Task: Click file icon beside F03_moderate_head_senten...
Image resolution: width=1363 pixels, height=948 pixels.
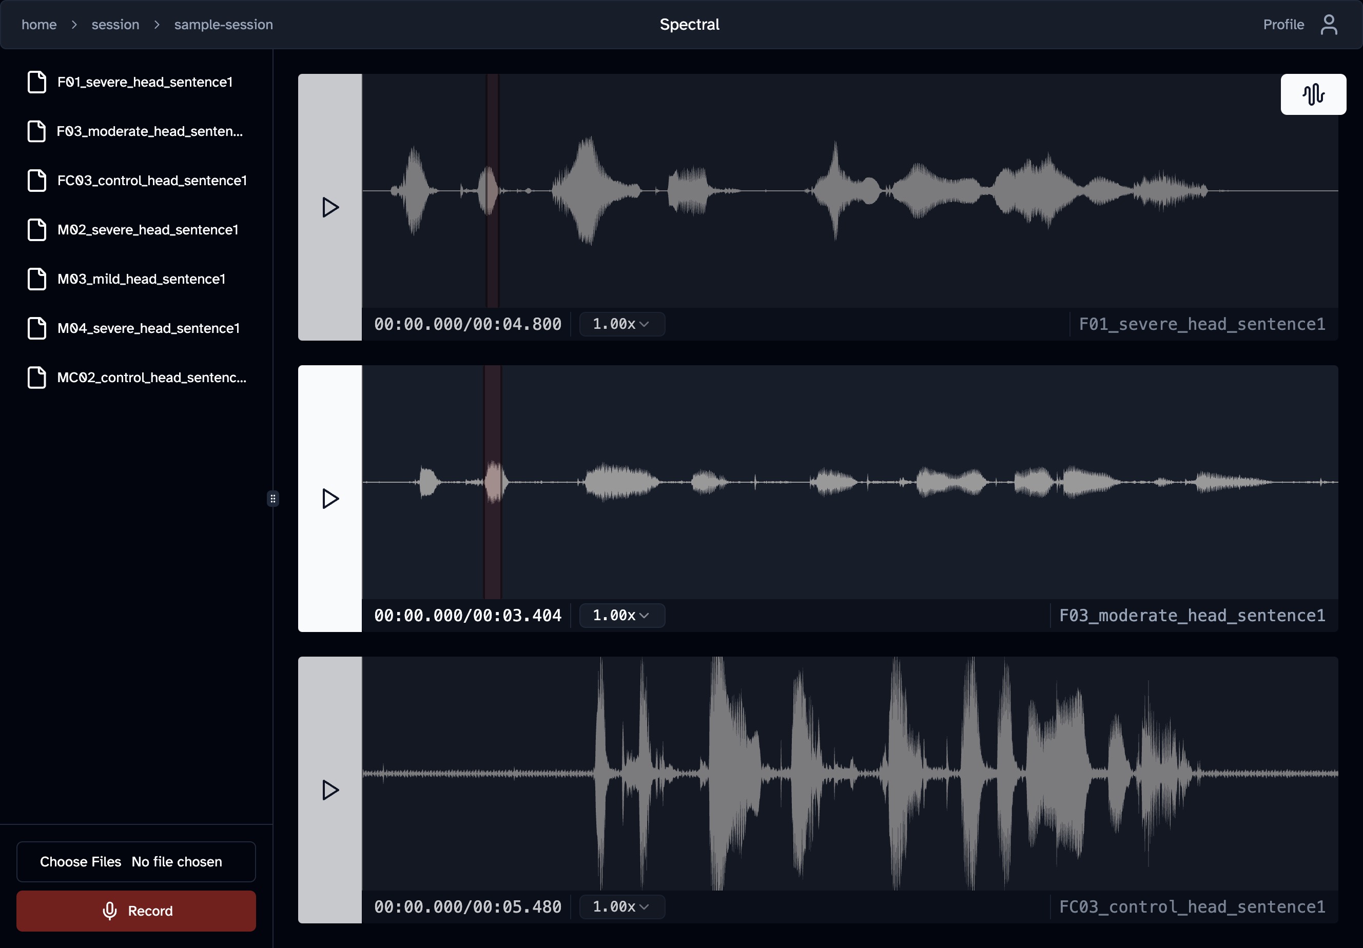Action: 37,131
